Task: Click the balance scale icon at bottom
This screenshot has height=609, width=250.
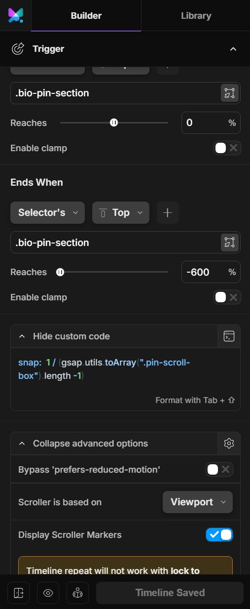Action: [x=77, y=593]
